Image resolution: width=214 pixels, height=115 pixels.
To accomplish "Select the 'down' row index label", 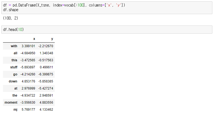I will [x=13, y=81].
